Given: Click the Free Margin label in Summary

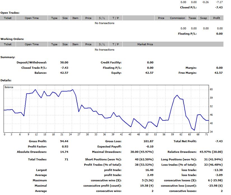Looking at the screenshot, I should 187,73.
